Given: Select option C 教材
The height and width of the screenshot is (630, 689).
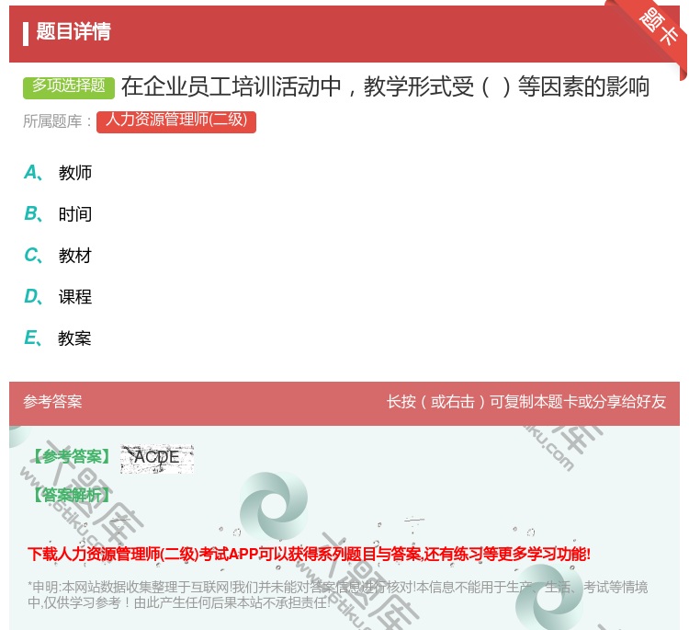Looking at the screenshot, I should point(58,256).
